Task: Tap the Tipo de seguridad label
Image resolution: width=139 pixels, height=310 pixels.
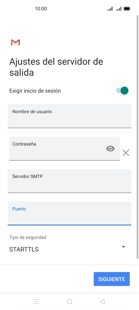Action: (x=28, y=237)
